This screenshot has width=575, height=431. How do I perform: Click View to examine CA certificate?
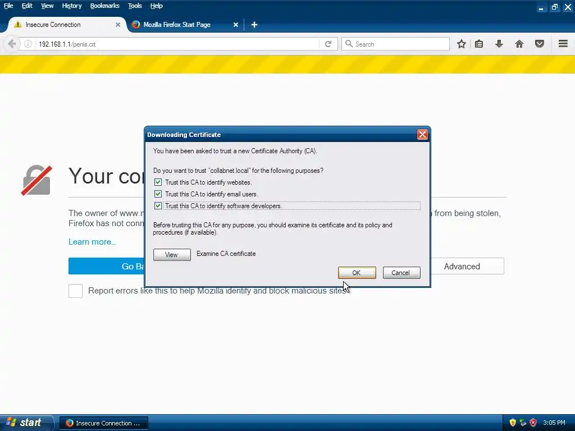172,255
